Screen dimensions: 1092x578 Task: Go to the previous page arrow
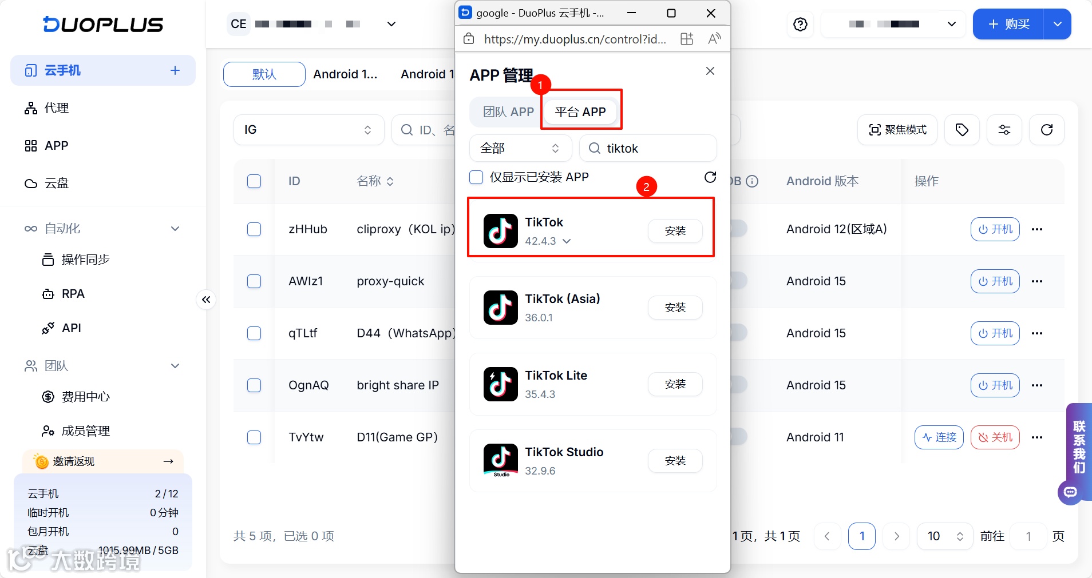(x=827, y=536)
